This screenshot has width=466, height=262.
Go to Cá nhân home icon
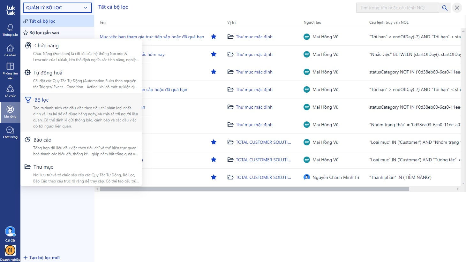[x=10, y=49]
